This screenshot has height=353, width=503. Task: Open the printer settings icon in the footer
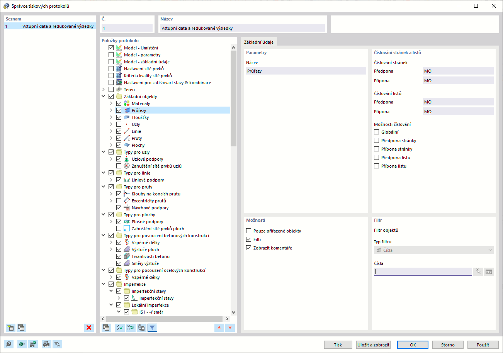[x=46, y=345]
